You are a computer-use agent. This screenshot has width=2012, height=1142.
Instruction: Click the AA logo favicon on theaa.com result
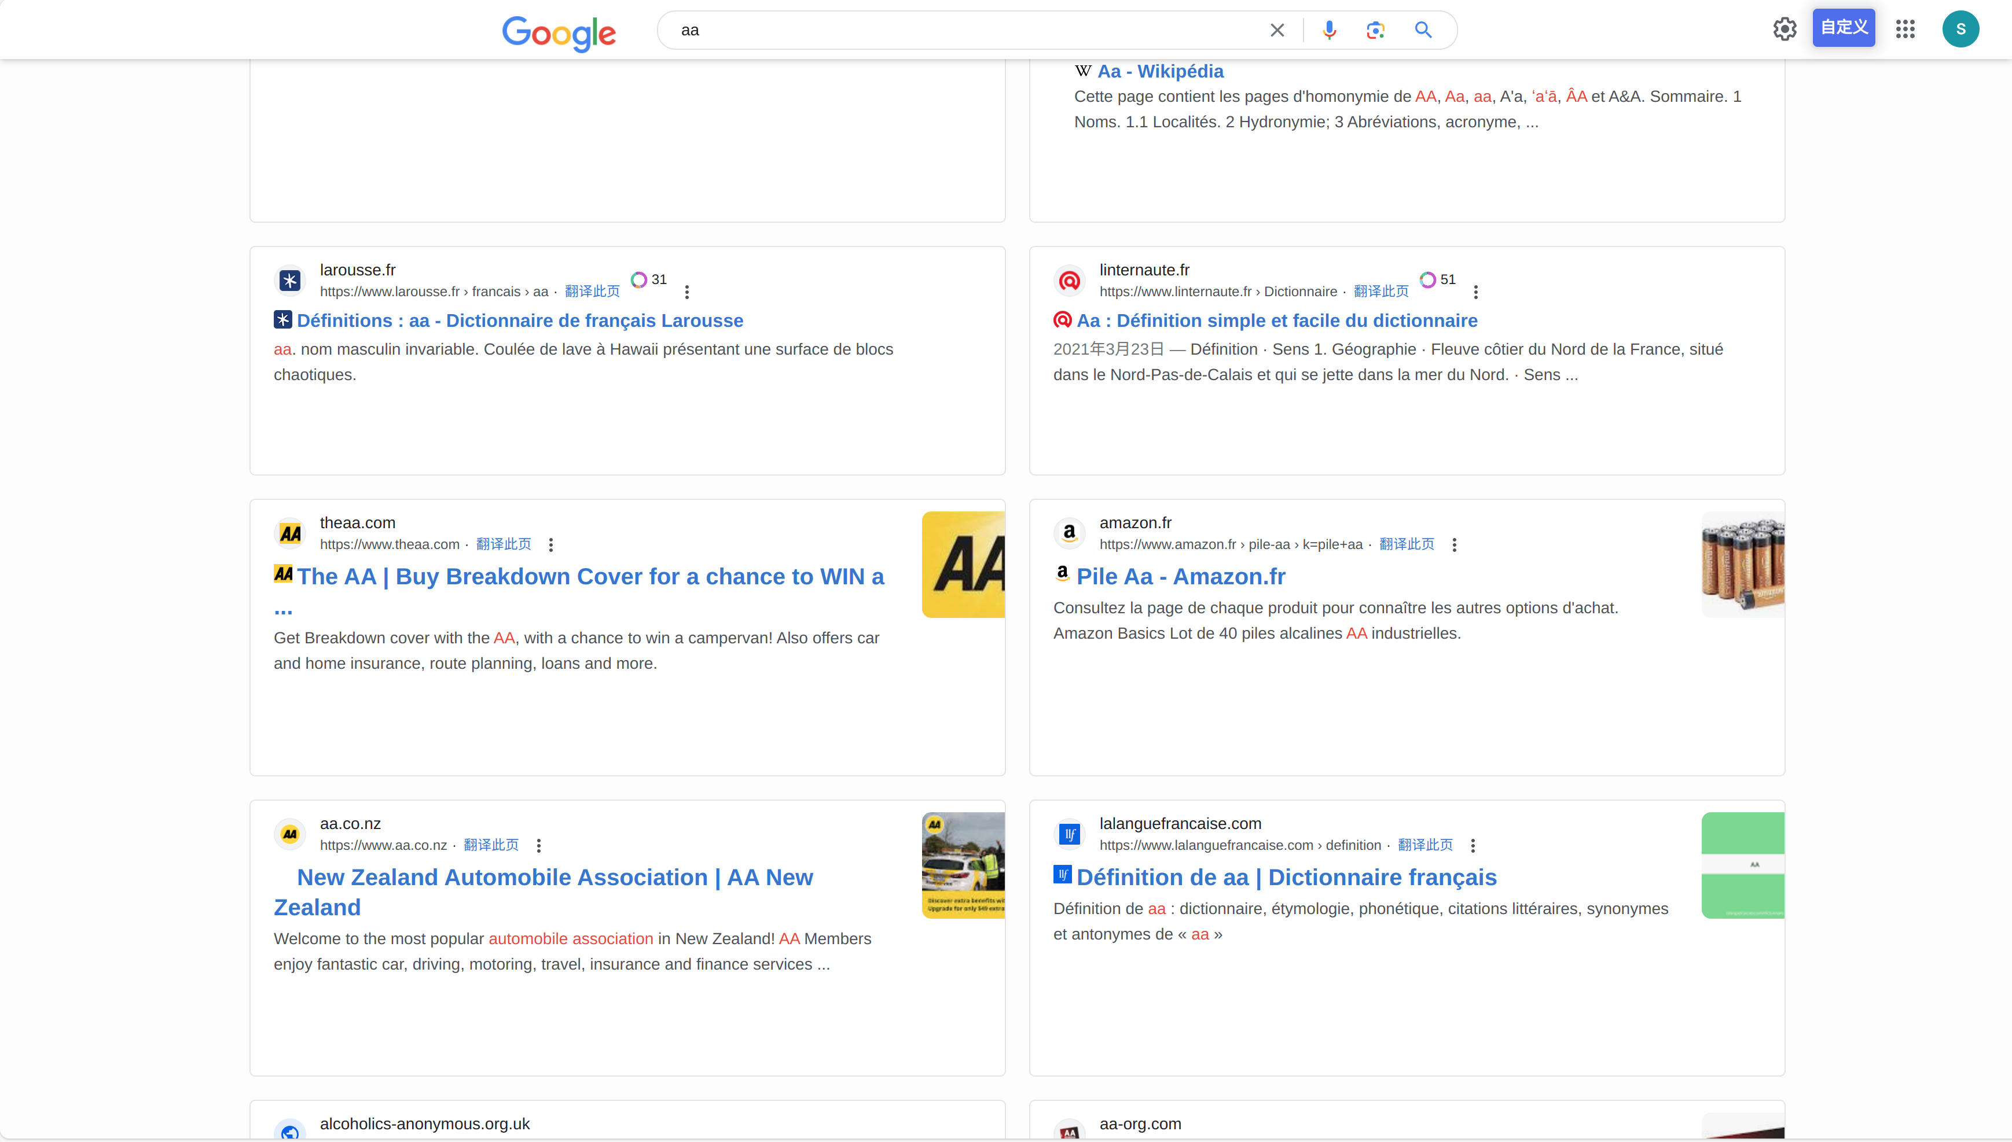point(289,533)
